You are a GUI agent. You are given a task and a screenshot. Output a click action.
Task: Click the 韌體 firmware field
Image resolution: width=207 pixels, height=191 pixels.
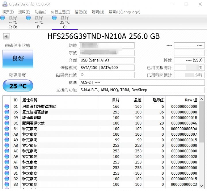click(x=107, y=46)
